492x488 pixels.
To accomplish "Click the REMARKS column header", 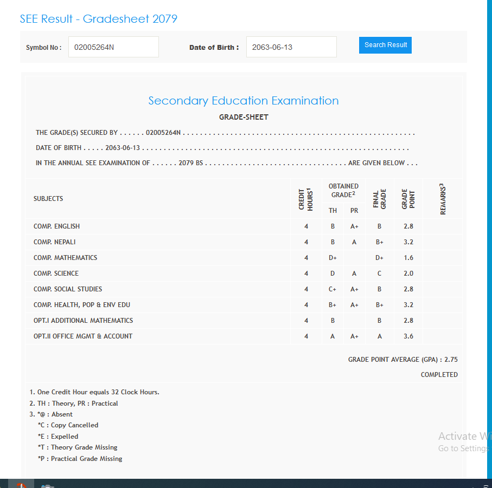I will coord(443,199).
